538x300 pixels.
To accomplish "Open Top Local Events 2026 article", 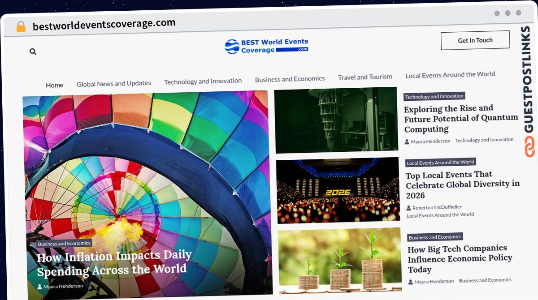I will point(463,184).
